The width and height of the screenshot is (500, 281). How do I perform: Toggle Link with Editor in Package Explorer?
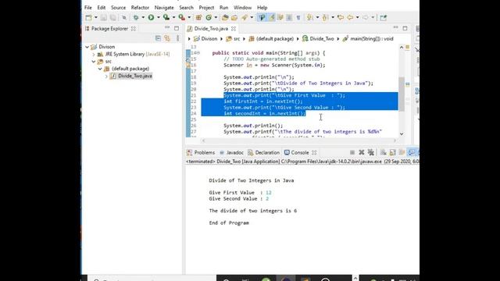(167, 38)
